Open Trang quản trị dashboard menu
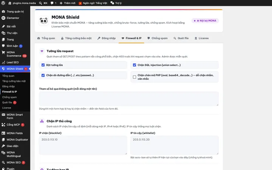 click(15, 11)
